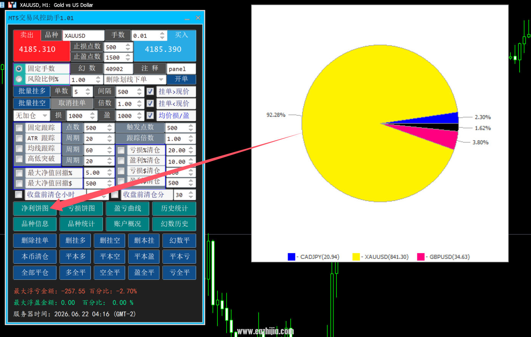Click the MT5 chart icon in title bar
The width and height of the screenshot is (531, 337).
coord(12,5)
